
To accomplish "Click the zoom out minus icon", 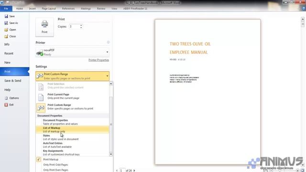I will coord(271,171).
